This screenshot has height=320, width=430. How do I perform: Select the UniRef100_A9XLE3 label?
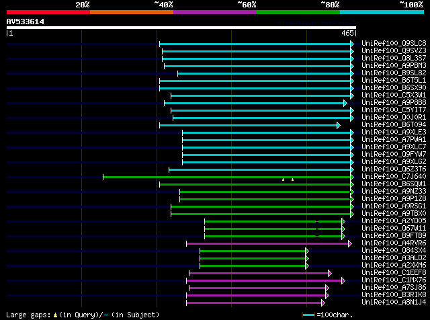[x=394, y=132]
